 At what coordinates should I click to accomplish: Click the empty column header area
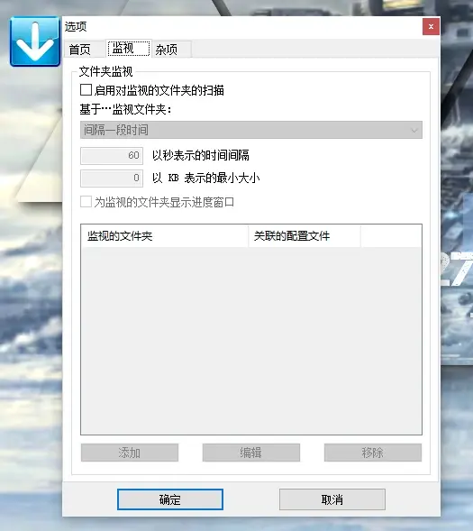tap(391, 236)
